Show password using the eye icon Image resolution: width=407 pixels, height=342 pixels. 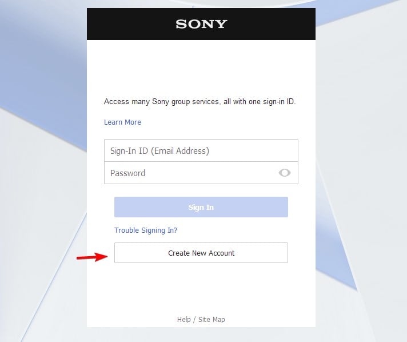[285, 173]
